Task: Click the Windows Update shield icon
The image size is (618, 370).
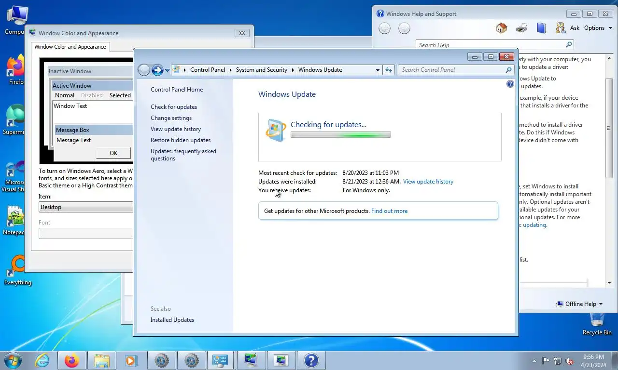Action: pos(276,130)
